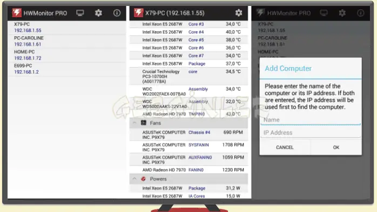Click the Powers section red icon
Image resolution: width=377 pixels, height=212 pixels.
pos(143,179)
